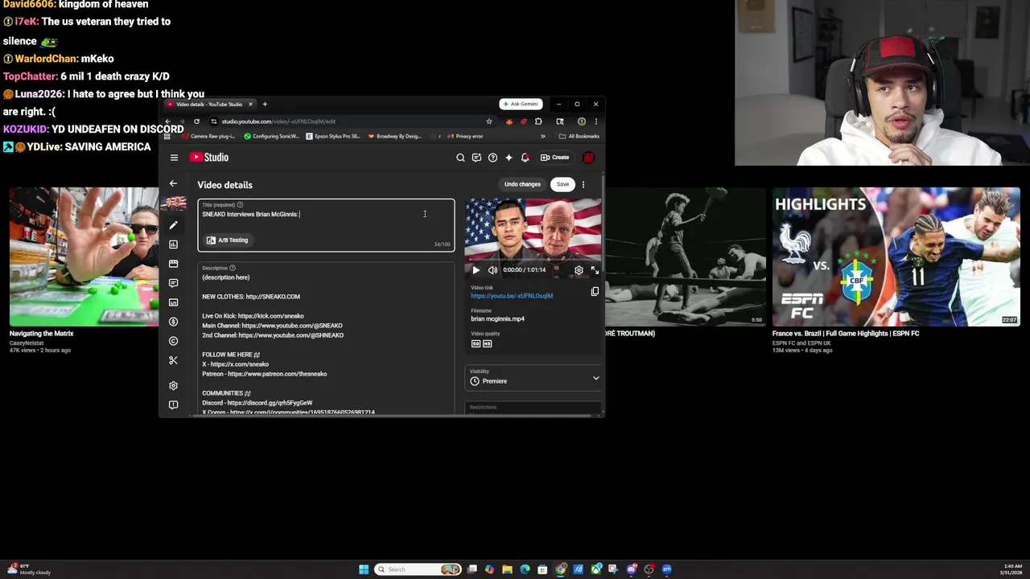
Task: Open the comments feedback icon in Studio header
Action: [x=476, y=158]
